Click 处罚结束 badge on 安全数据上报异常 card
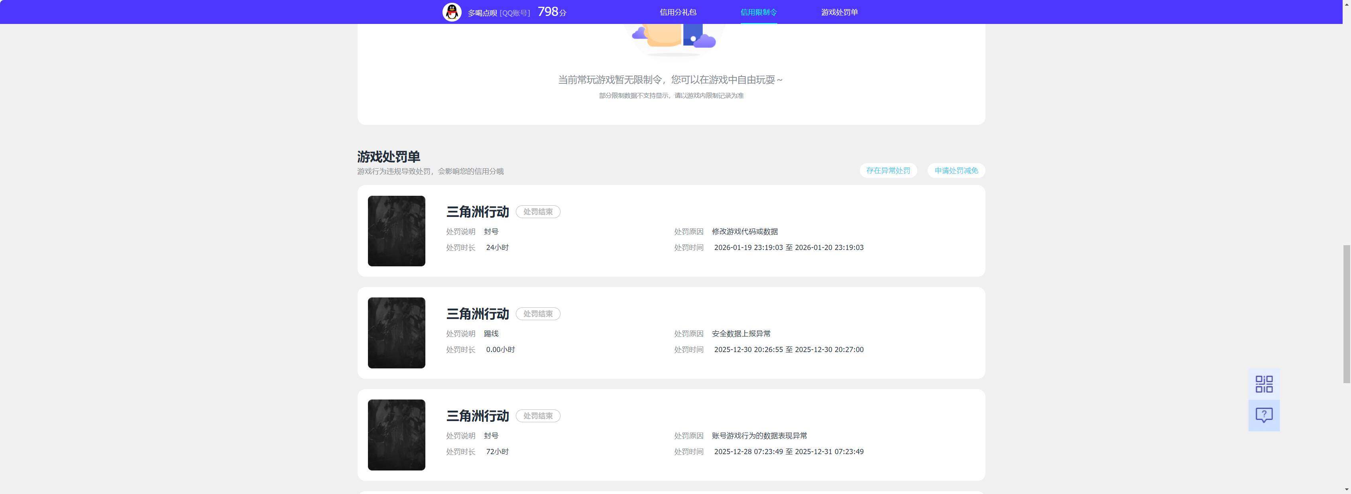1351x494 pixels. [538, 314]
